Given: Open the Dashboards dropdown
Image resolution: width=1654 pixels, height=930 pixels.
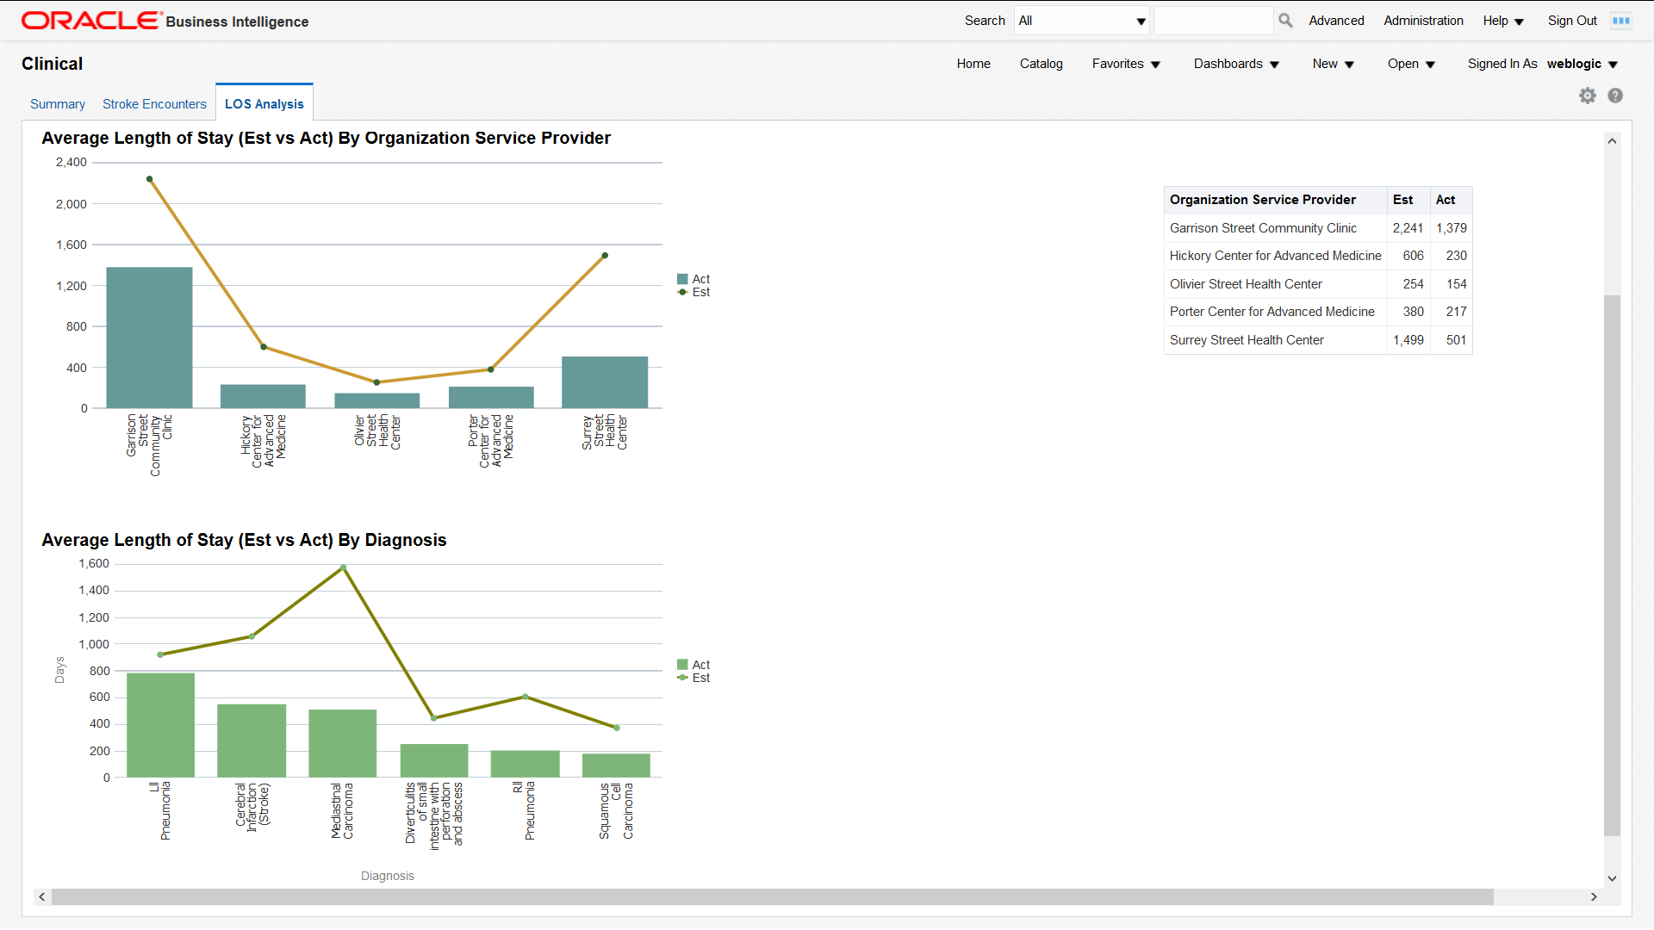Looking at the screenshot, I should point(1236,64).
